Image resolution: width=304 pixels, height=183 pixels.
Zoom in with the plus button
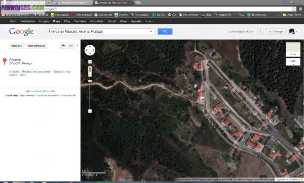(90, 75)
